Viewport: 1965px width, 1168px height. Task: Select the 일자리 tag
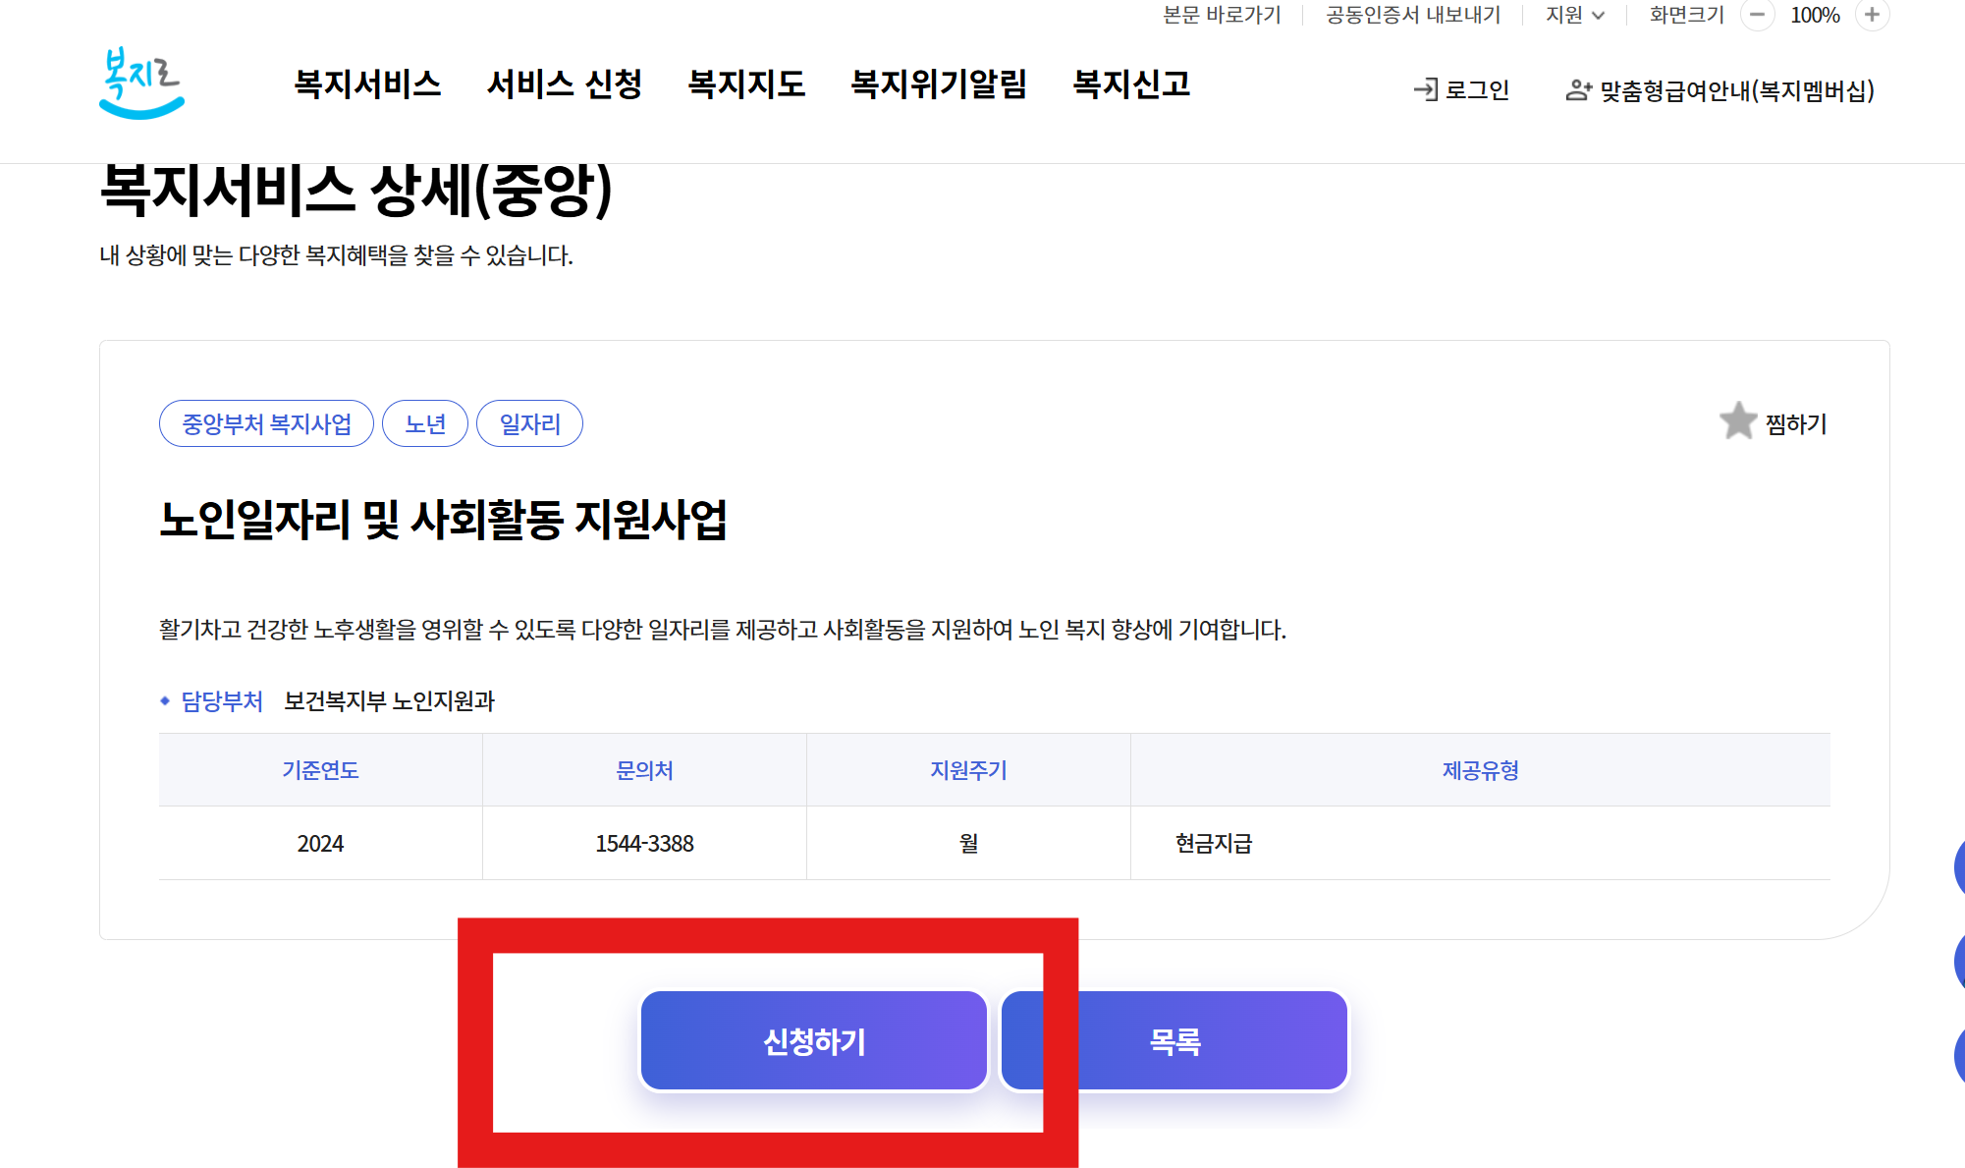(x=529, y=423)
